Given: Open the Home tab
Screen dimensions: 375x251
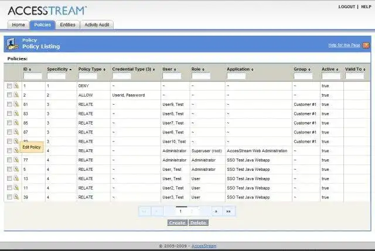Looking at the screenshot, I should pos(18,25).
